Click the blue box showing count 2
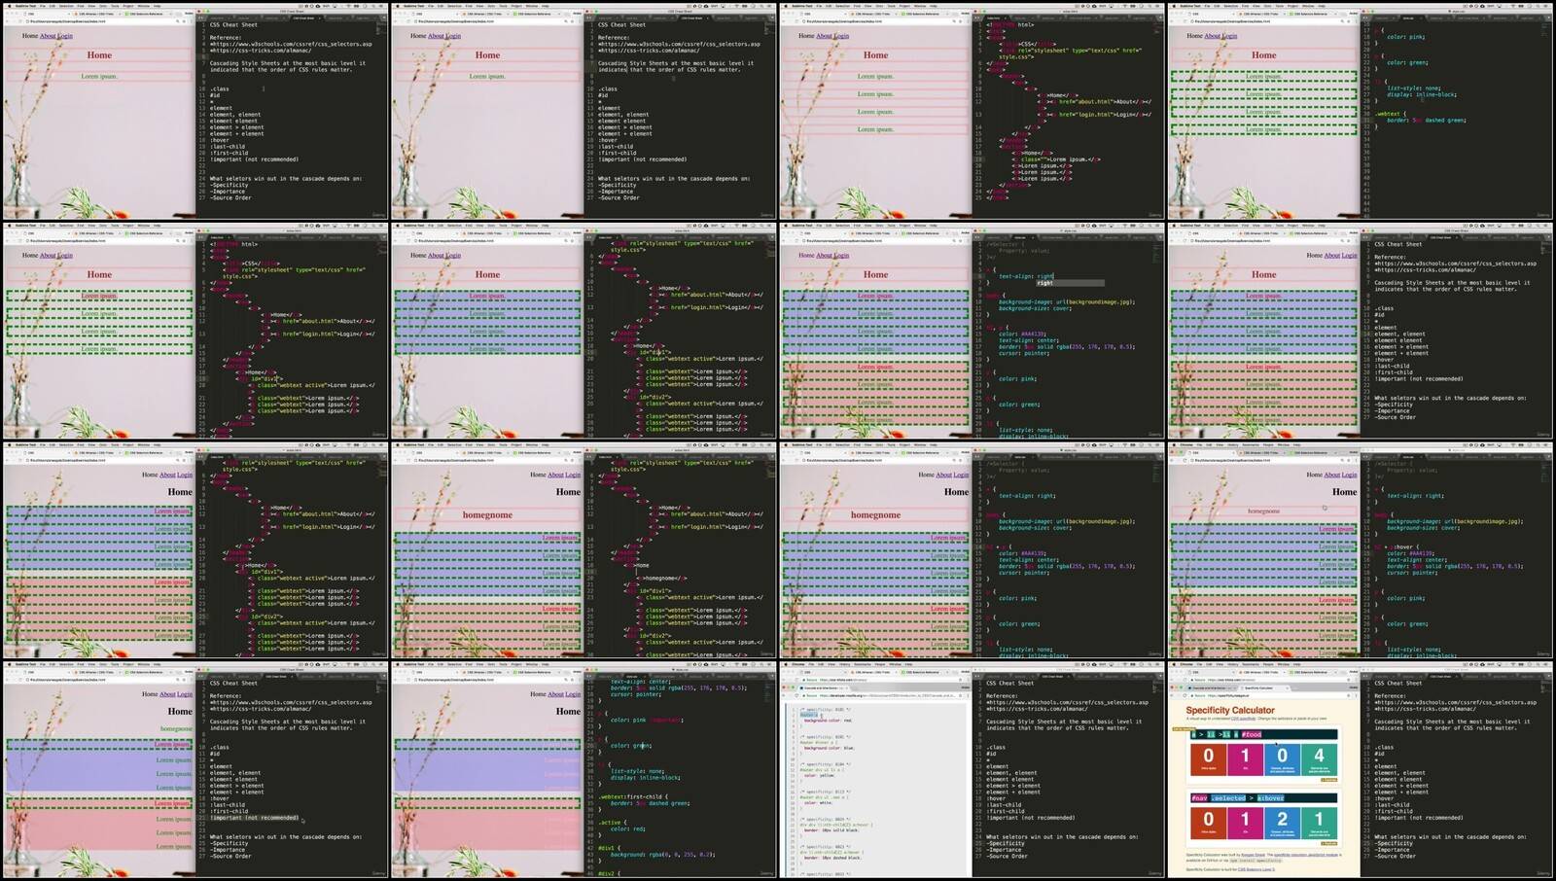This screenshot has width=1556, height=881. [1282, 823]
